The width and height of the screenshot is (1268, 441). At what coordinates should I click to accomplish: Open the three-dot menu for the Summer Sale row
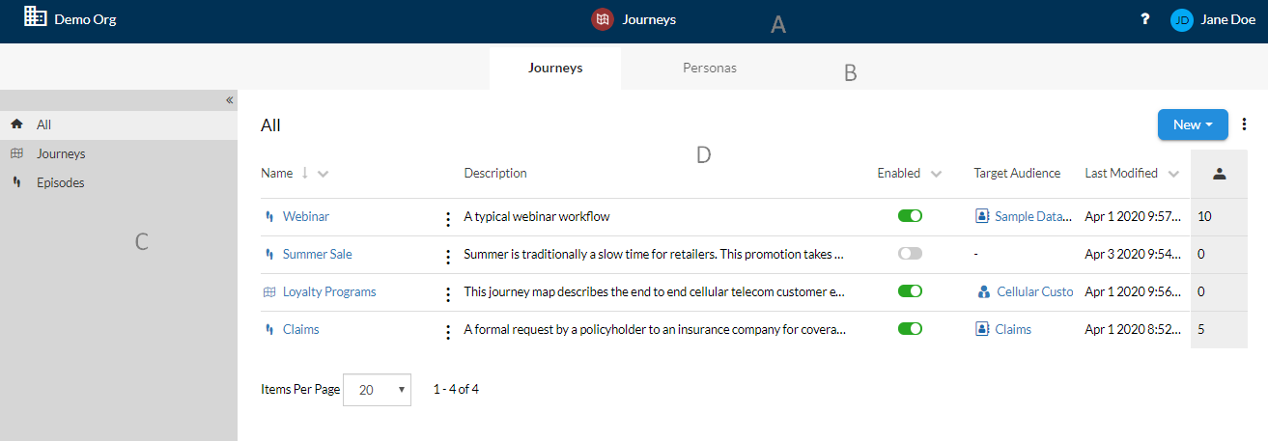pyautogui.click(x=447, y=257)
